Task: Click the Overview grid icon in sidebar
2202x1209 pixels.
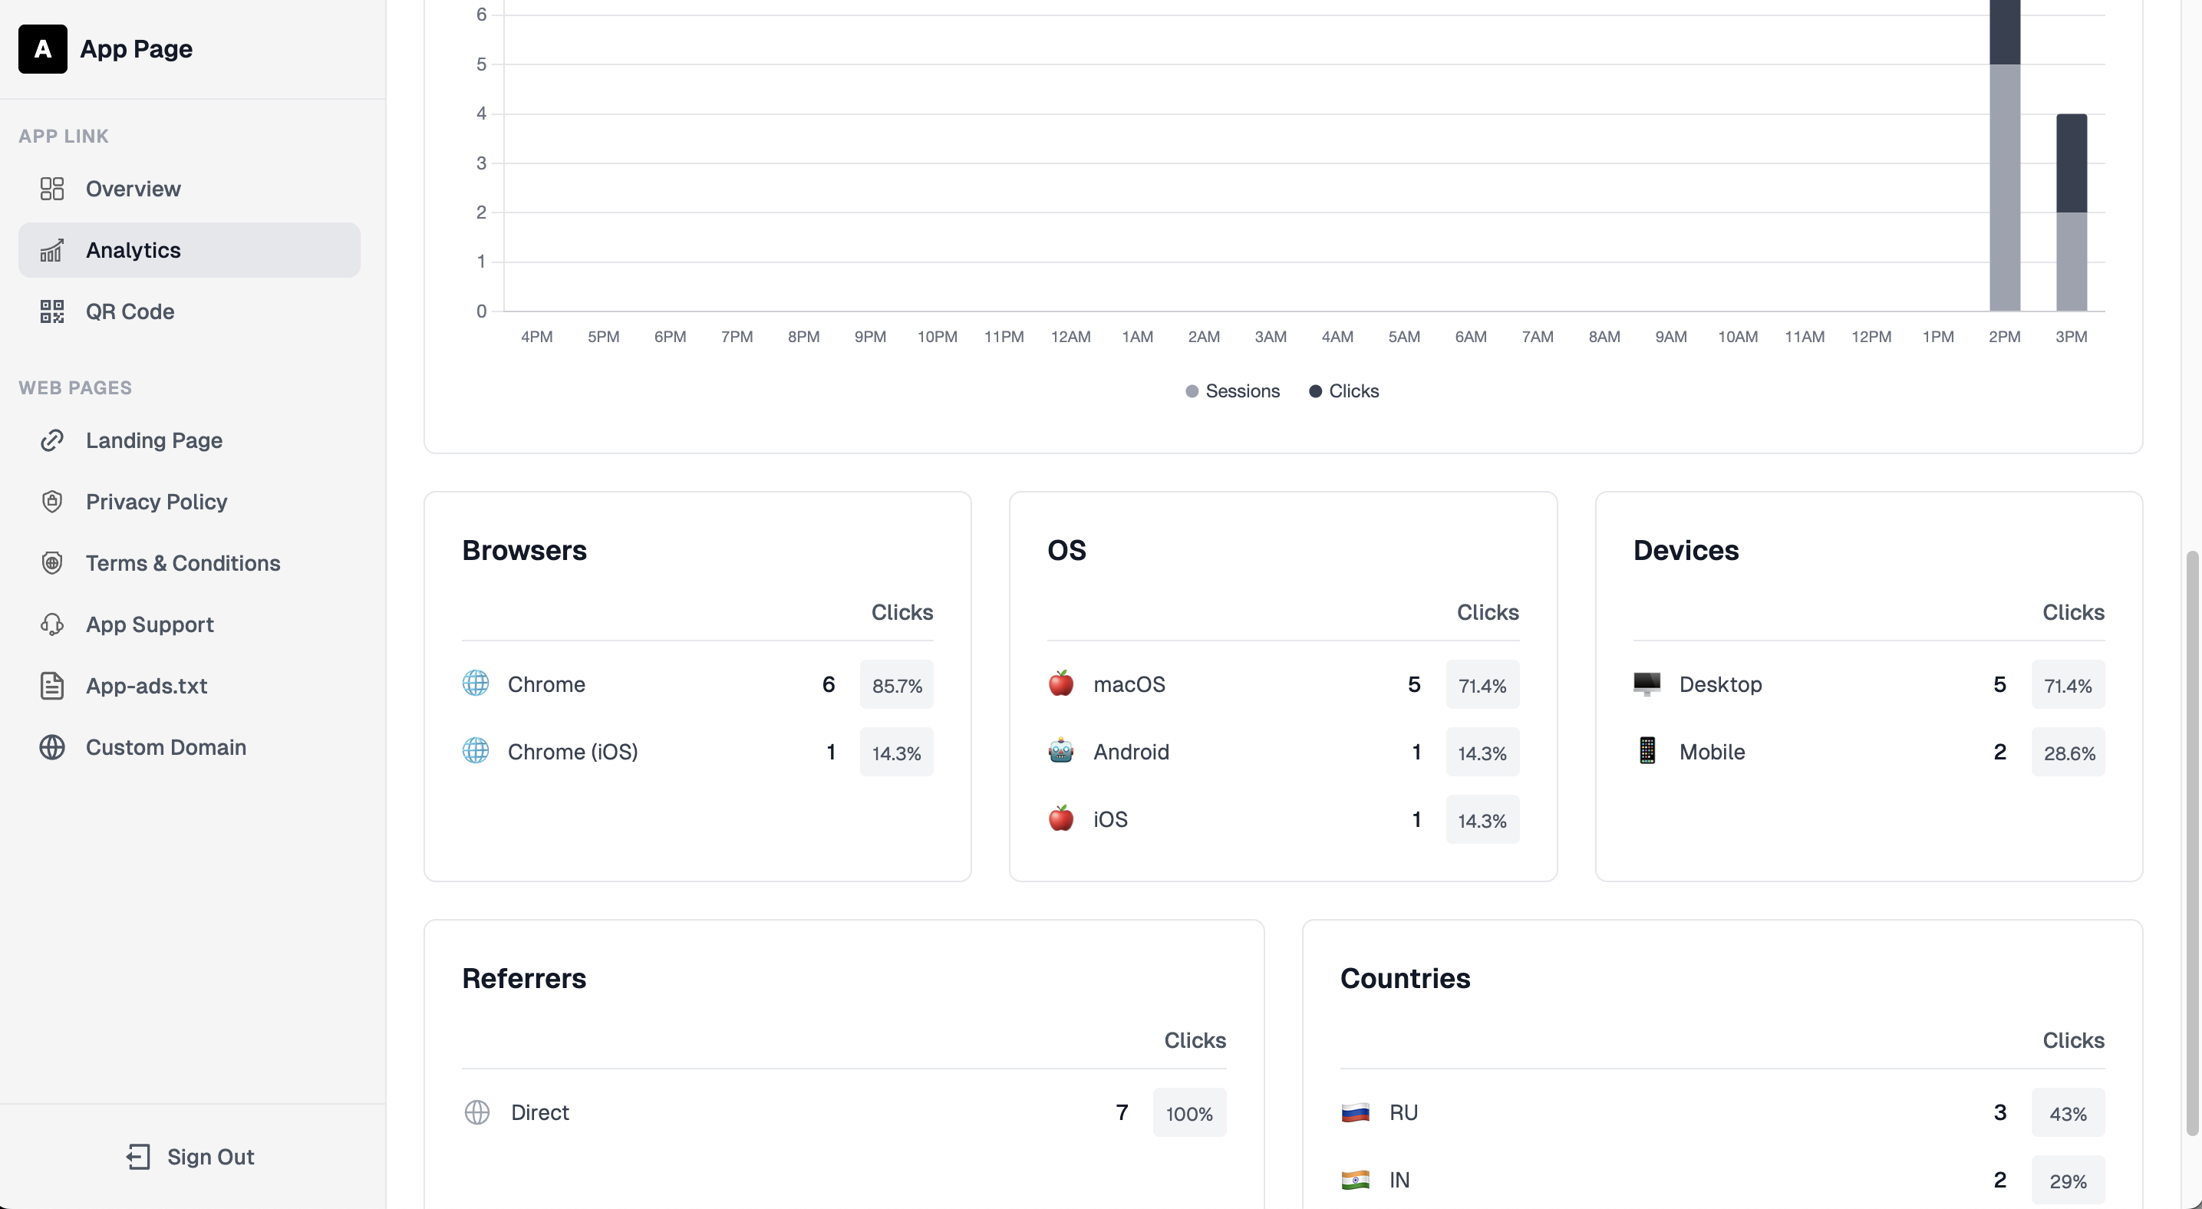Action: [52, 189]
